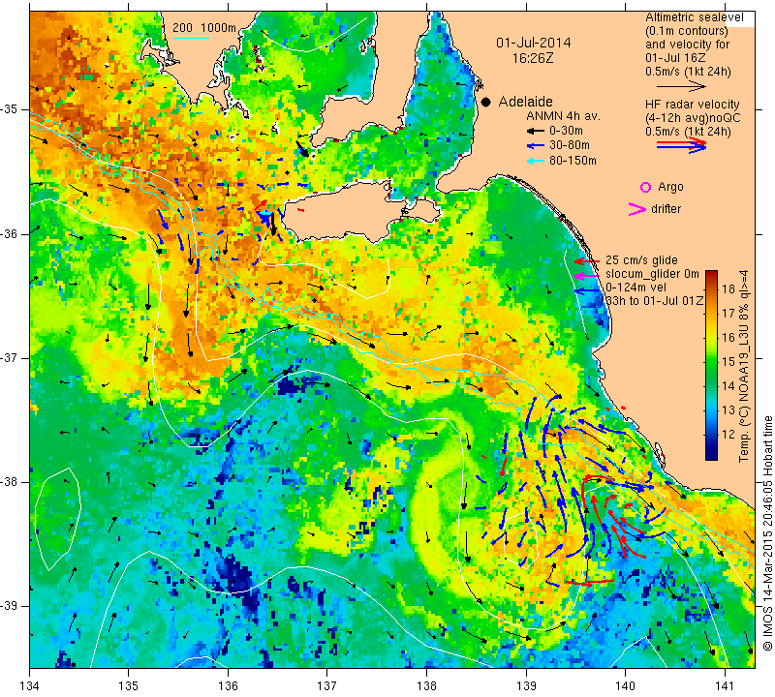Screen dimensions: 775x697
Task: Click the longitude axis label 134
Action: point(30,686)
